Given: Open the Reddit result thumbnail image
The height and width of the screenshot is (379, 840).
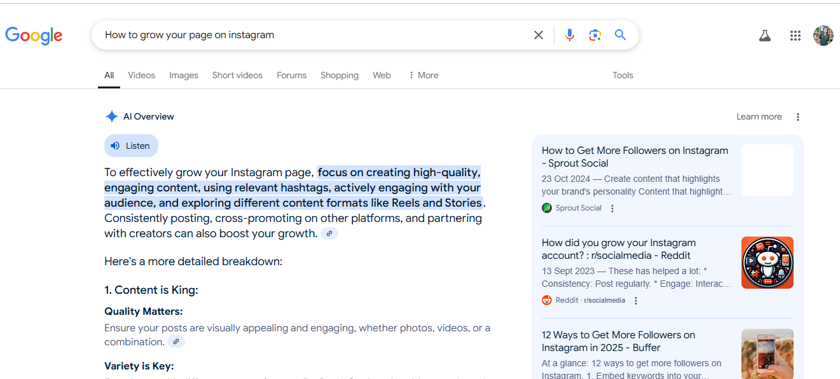Looking at the screenshot, I should coord(768,263).
